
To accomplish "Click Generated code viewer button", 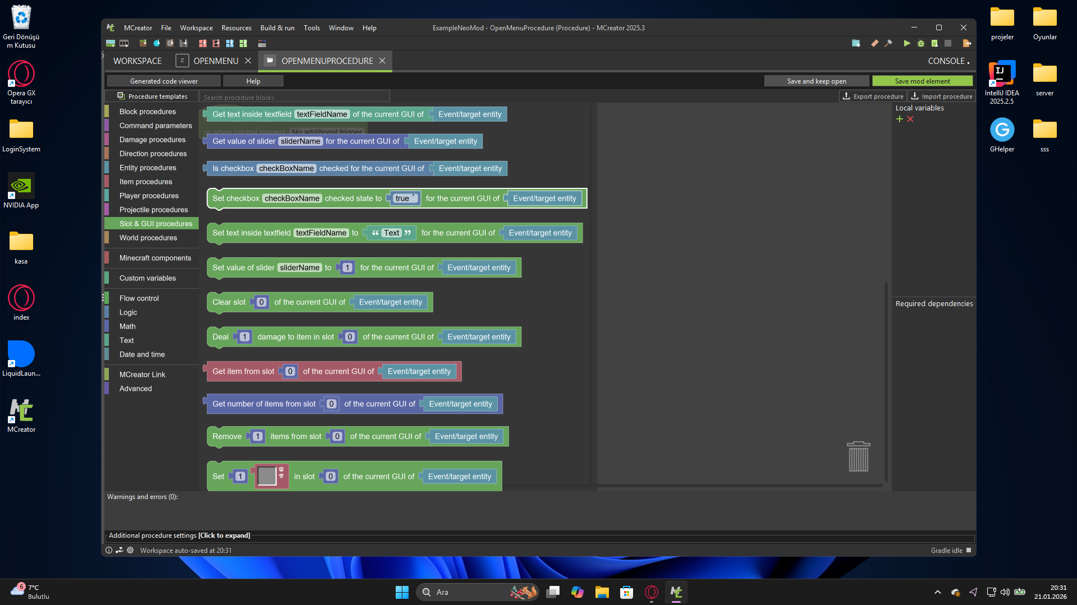I will [x=164, y=81].
